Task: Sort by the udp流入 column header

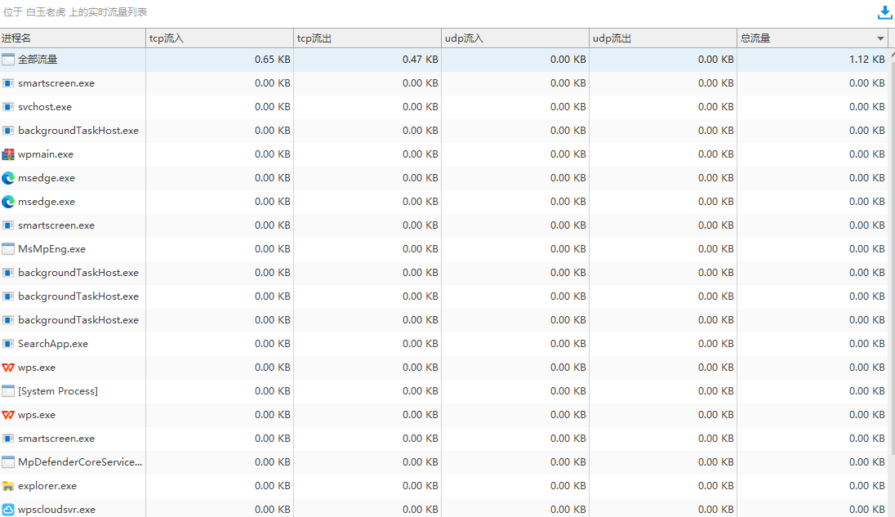Action: point(514,38)
